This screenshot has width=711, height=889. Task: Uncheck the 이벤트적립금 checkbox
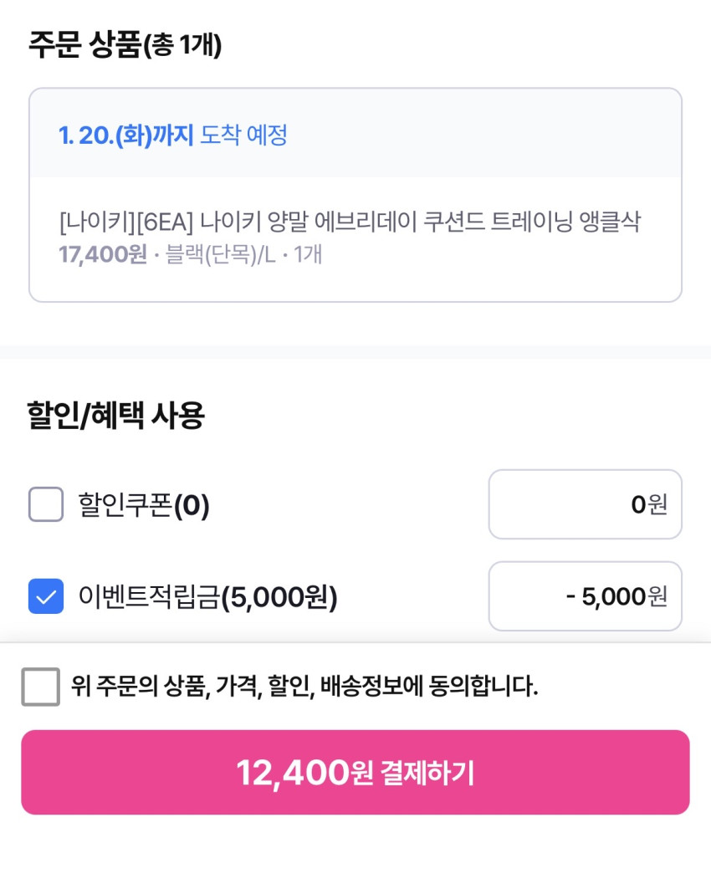[46, 596]
